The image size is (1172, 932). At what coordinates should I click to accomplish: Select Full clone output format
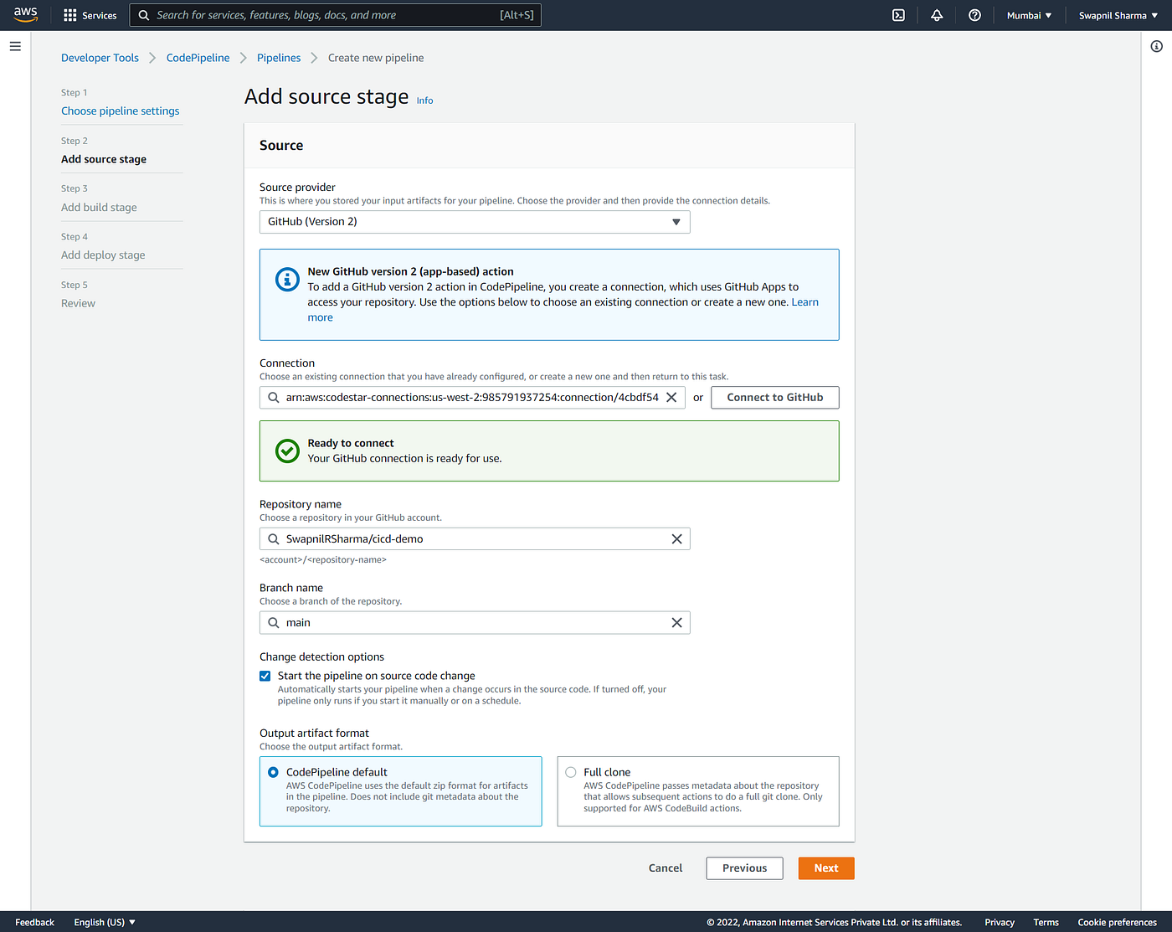coord(571,772)
